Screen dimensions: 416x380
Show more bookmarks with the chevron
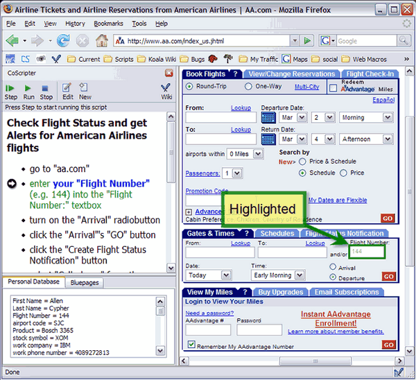pyautogui.click(x=406, y=59)
